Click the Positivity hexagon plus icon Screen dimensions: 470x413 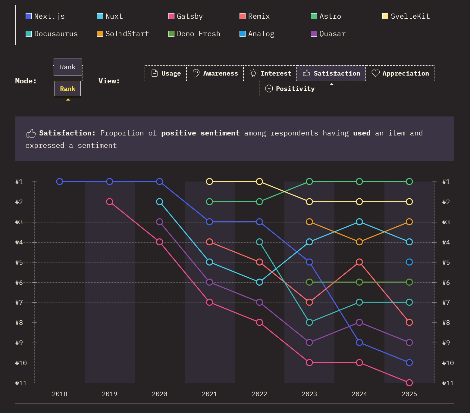click(x=269, y=88)
